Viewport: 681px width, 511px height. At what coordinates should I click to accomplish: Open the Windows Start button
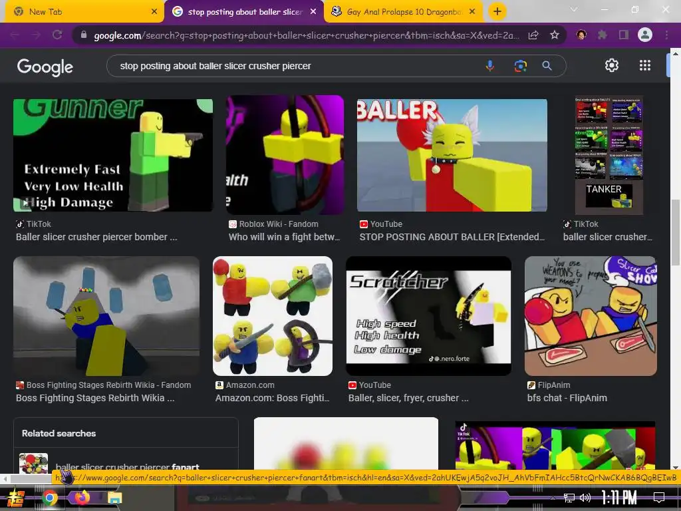pyautogui.click(x=16, y=498)
